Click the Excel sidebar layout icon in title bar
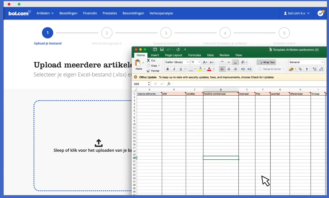 [x=155, y=49]
